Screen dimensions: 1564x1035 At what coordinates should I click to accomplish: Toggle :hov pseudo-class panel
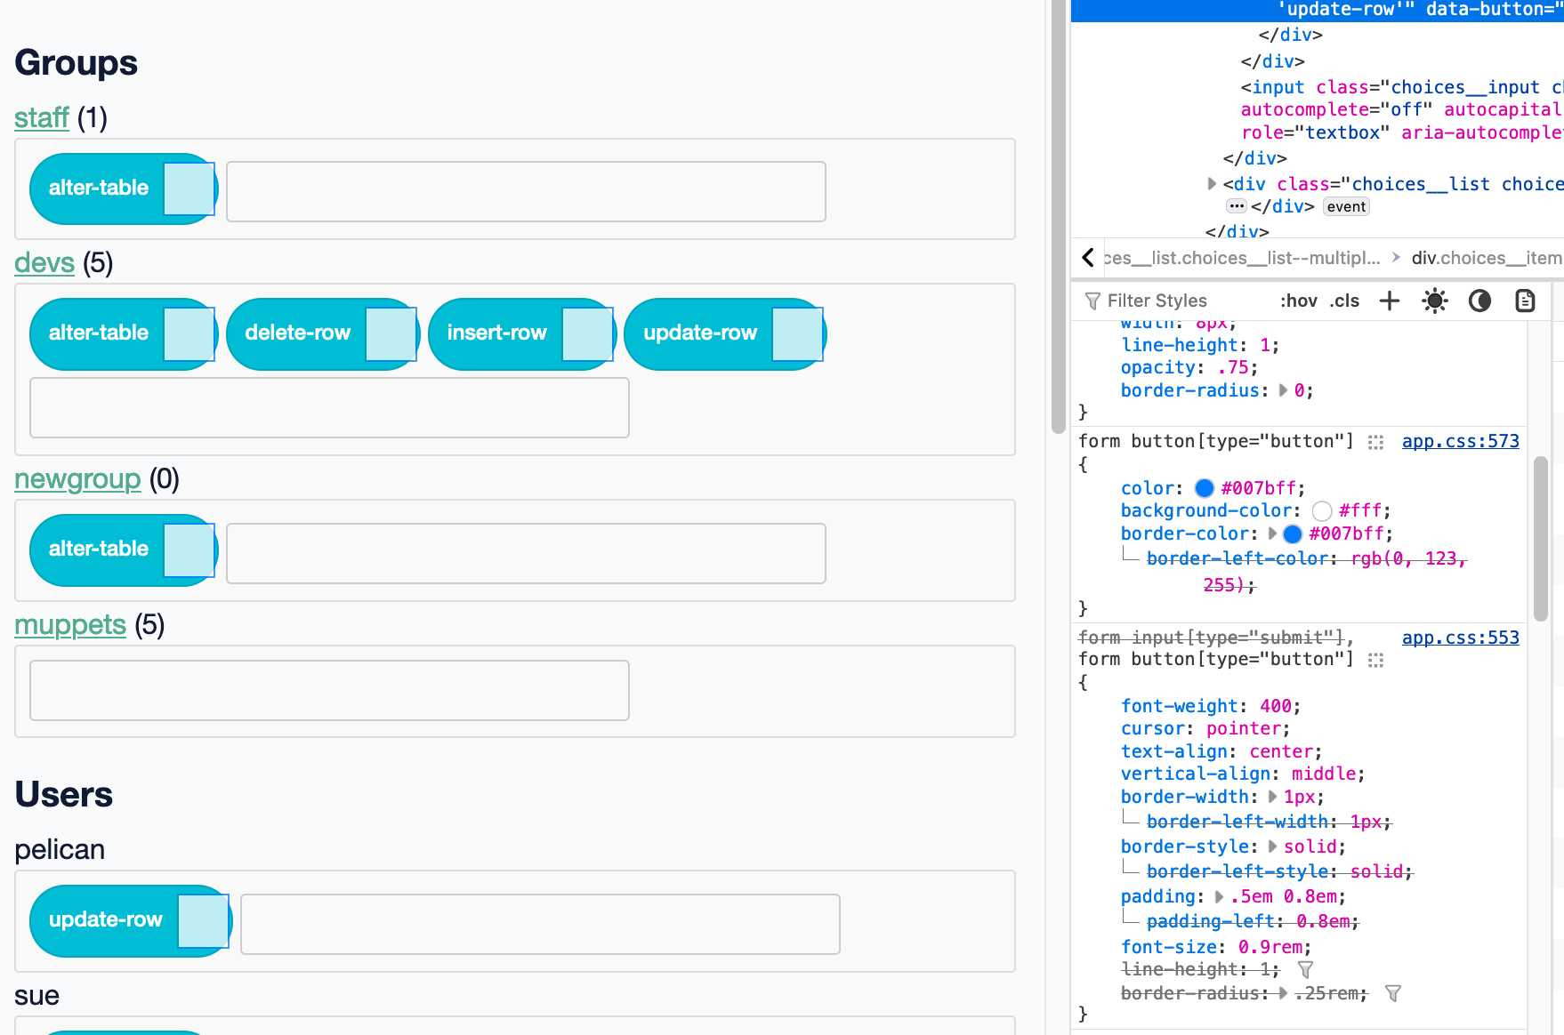1298,301
